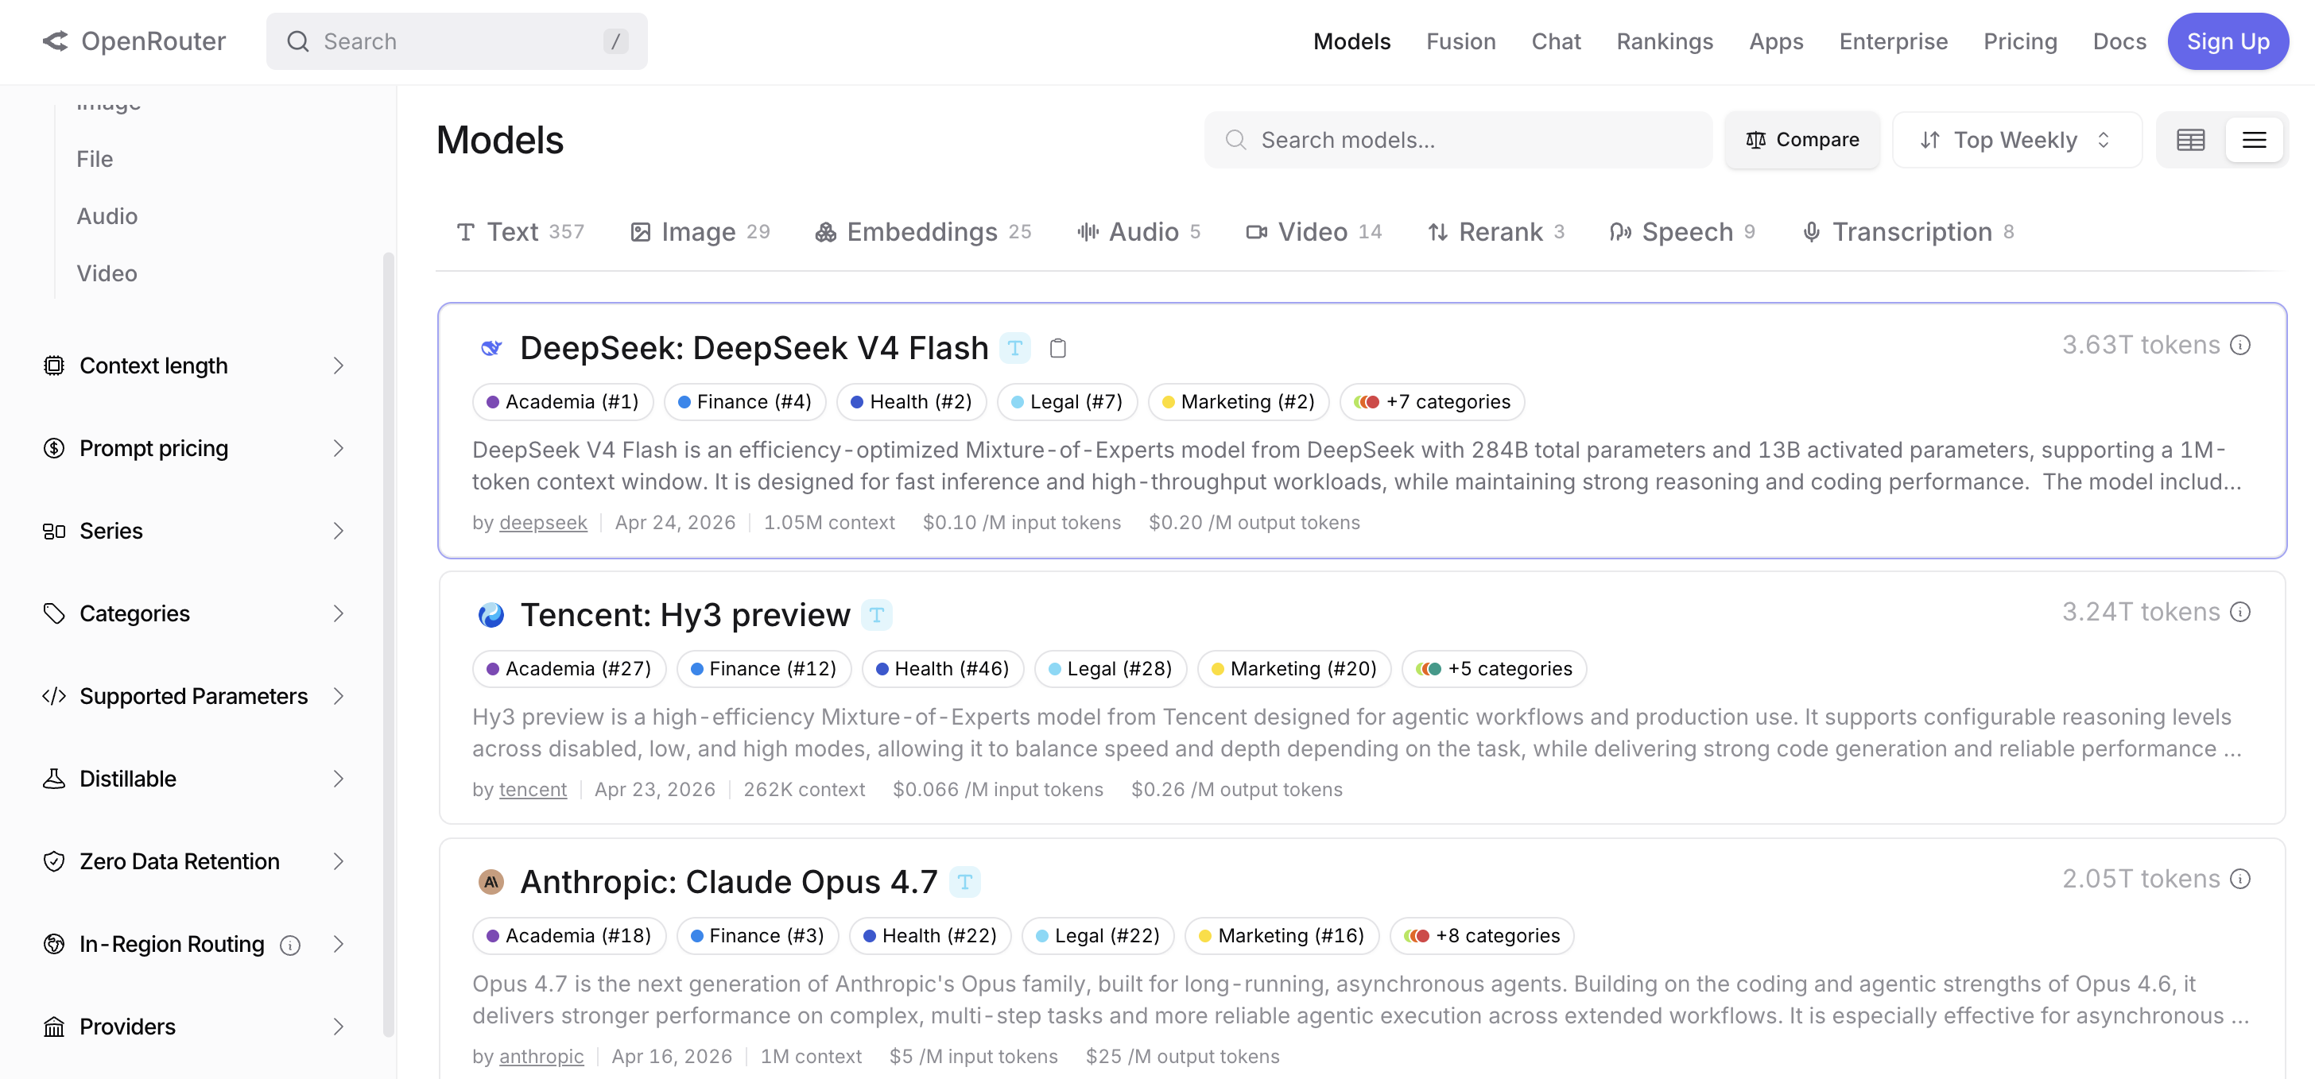Click the magnifier icon in Search models
The height and width of the screenshot is (1079, 2315).
[1235, 140]
